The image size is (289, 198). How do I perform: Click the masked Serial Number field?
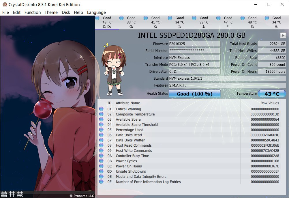(195, 51)
